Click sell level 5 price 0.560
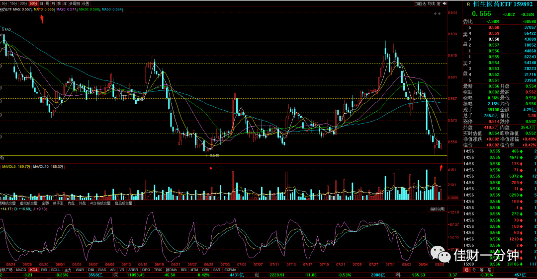 click(494, 27)
